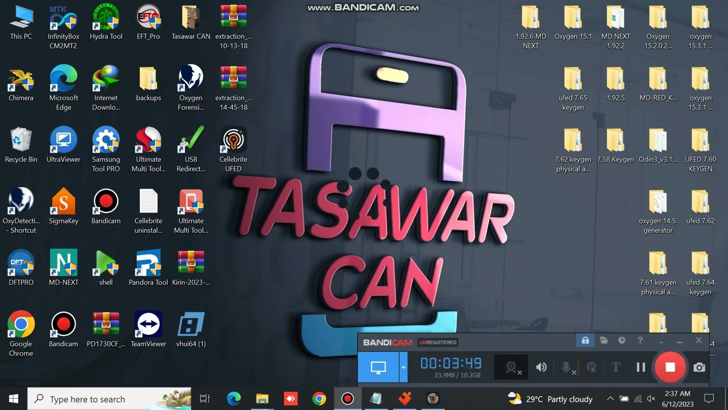Select the 1.92.6 MD NEXT folder

tap(531, 27)
